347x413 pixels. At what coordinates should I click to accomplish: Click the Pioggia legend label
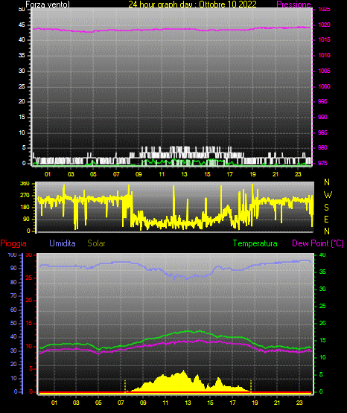point(13,243)
